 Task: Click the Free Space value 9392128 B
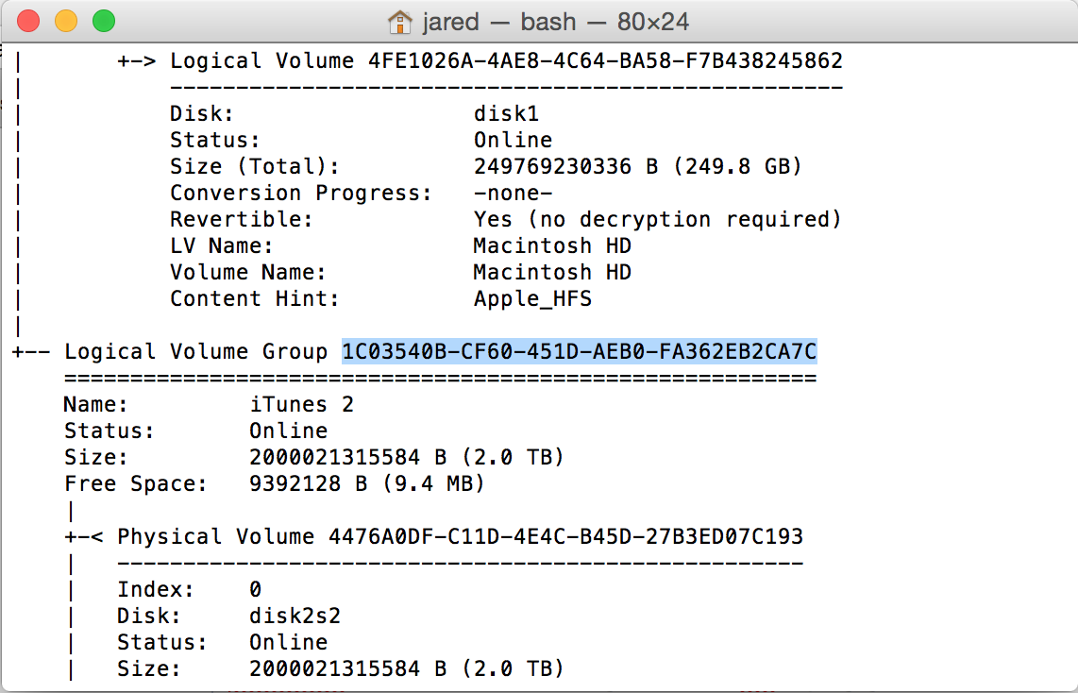pyautogui.click(x=308, y=483)
